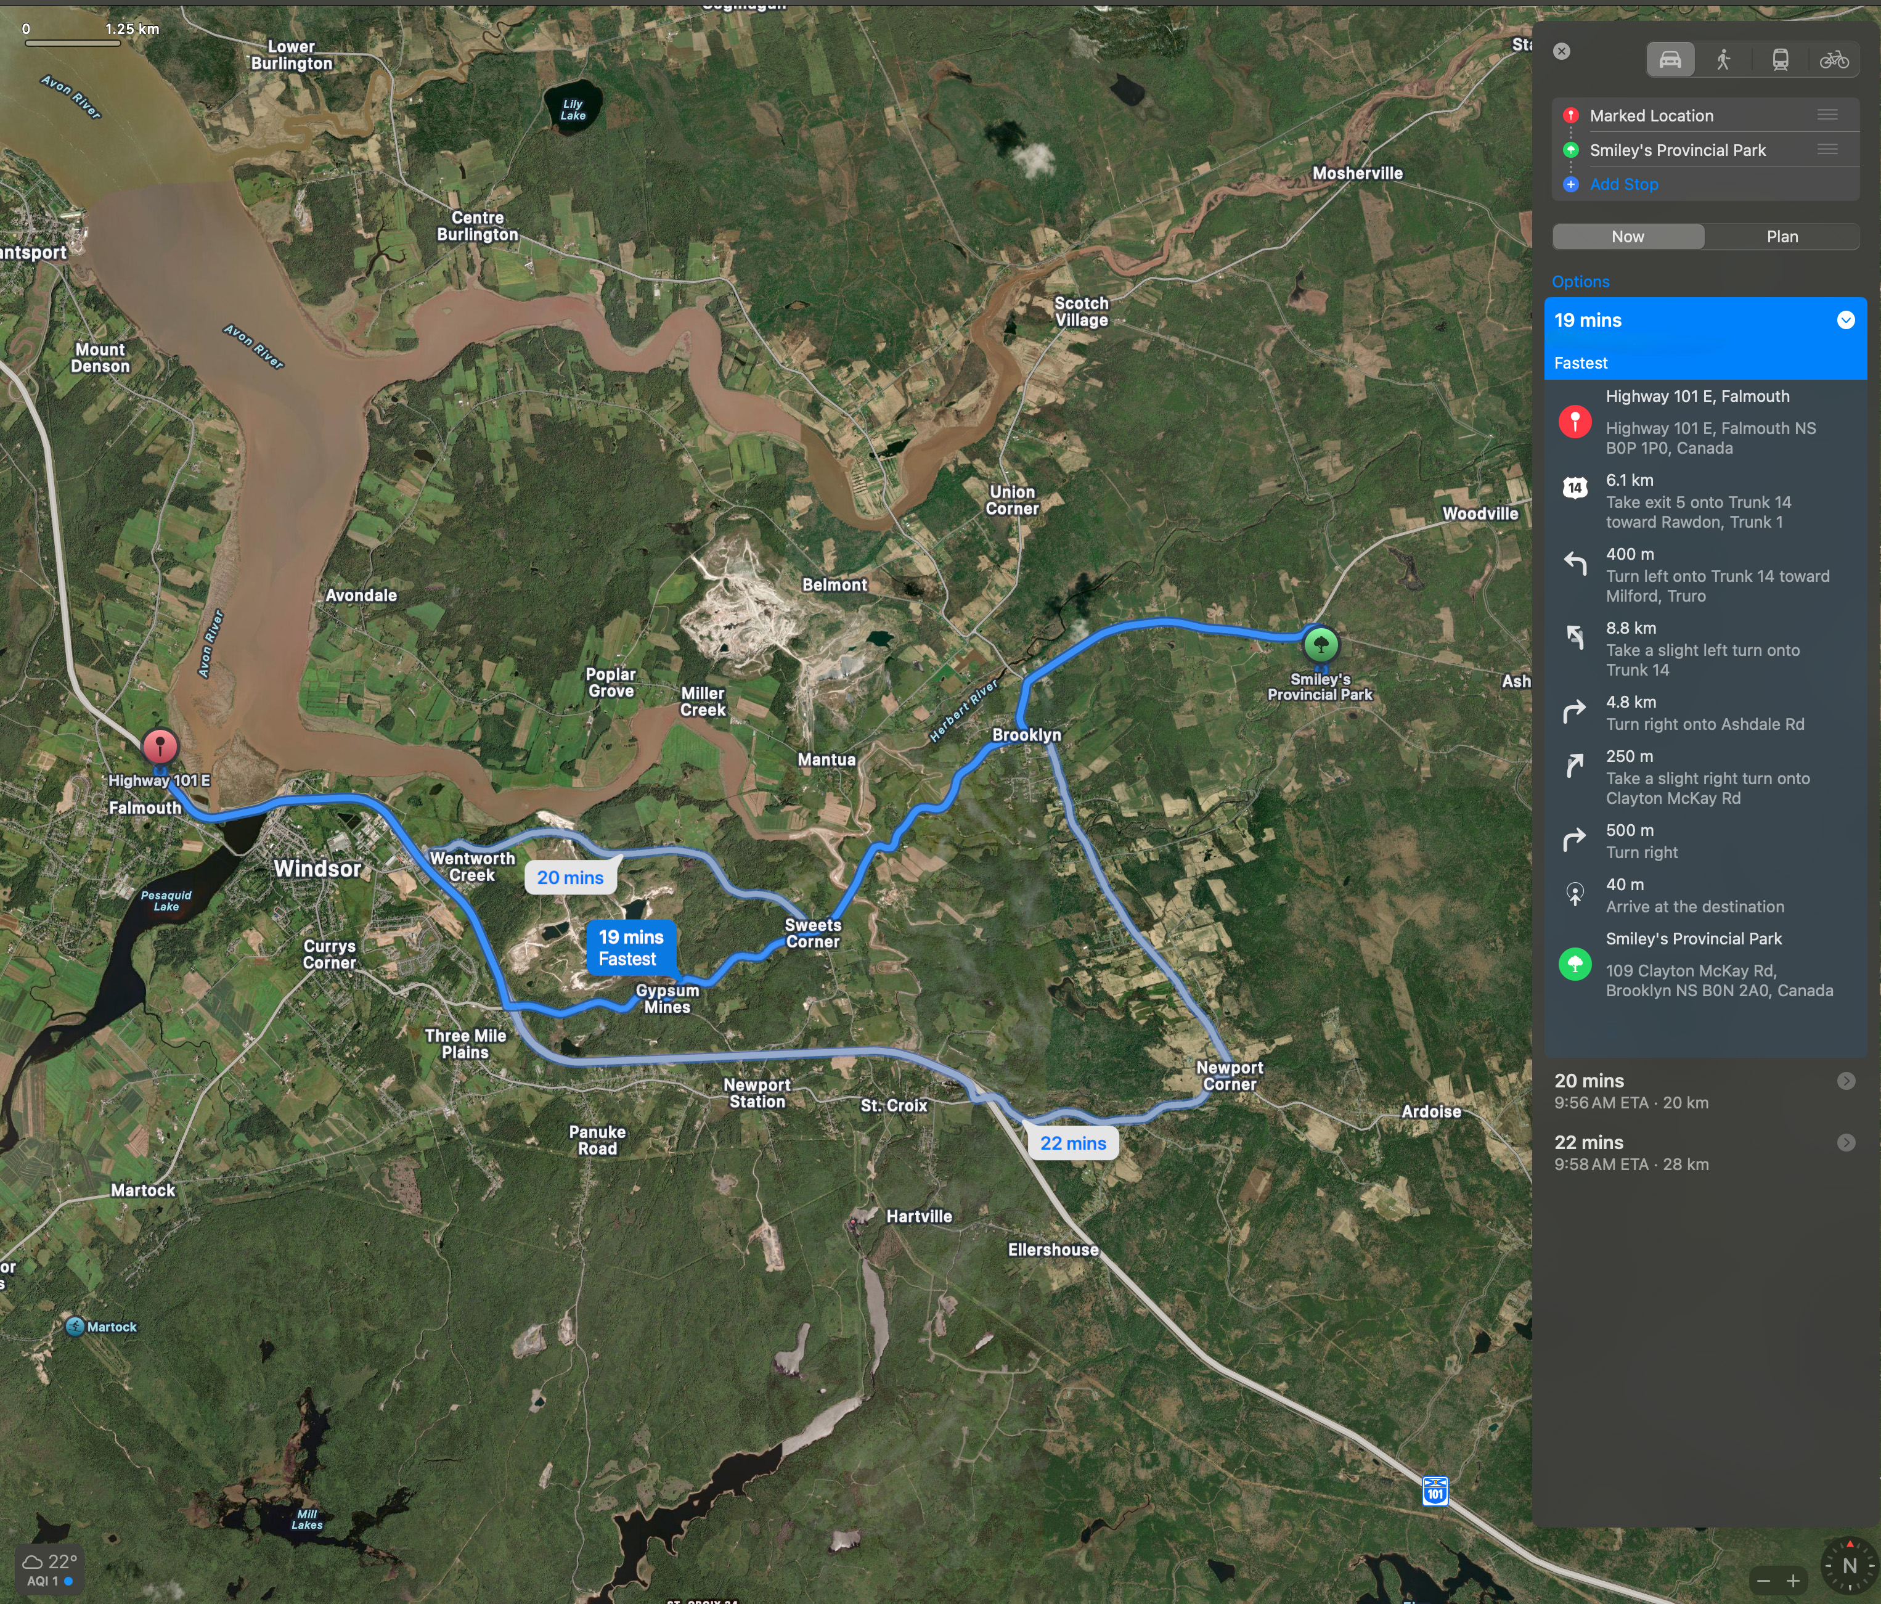Click Smiley's Provincial Park green map pin

pyautogui.click(x=1320, y=645)
